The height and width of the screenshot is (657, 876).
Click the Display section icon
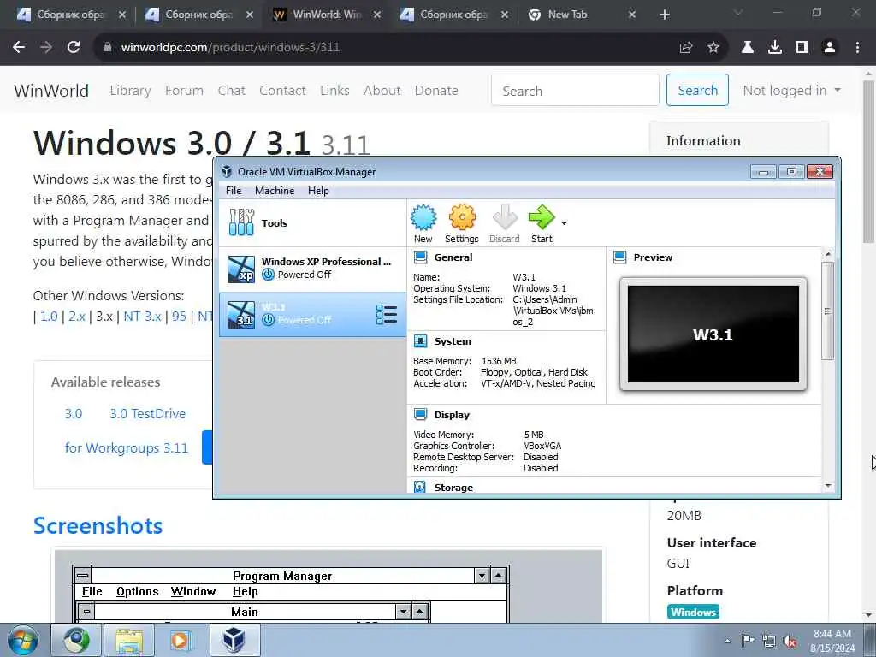(420, 415)
